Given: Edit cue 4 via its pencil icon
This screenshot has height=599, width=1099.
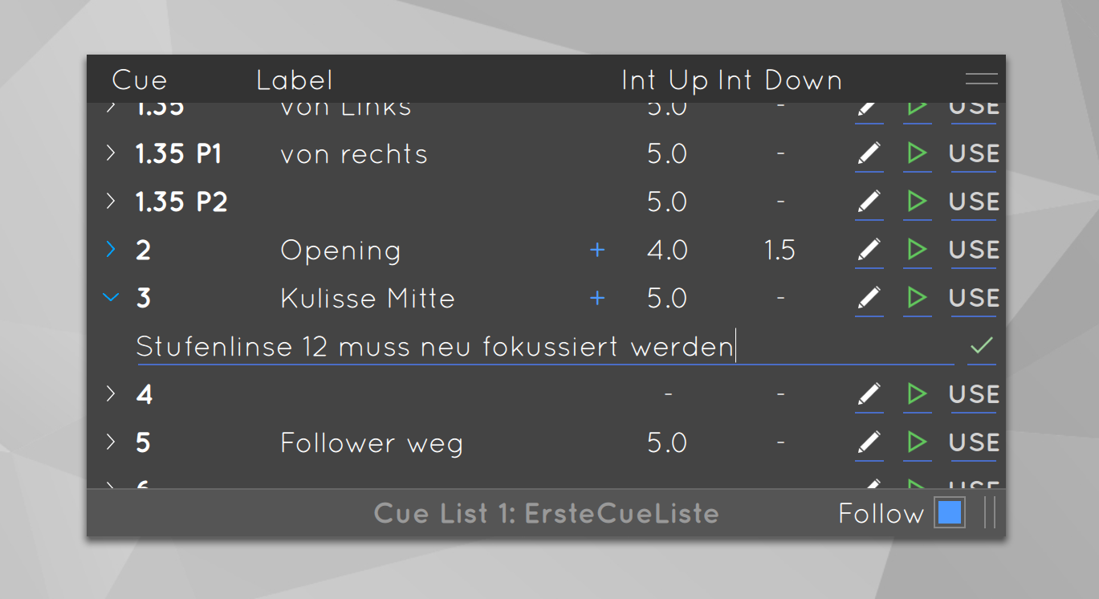Looking at the screenshot, I should [x=869, y=394].
